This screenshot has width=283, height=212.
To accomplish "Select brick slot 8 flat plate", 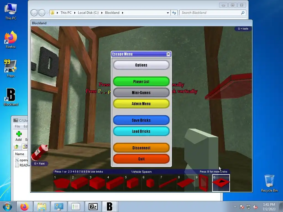I will pyautogui.click(x=186, y=183).
